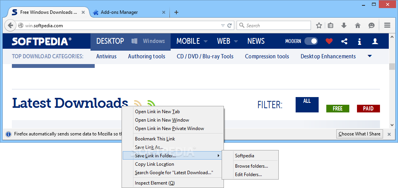Expand more download categories arrow
Image resolution: width=398 pixels, height=188 pixels.
click(370, 56)
